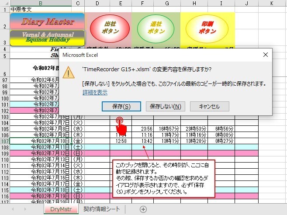Image resolution: width=287 pixels, height=215 pixels.
Task: Click time cell 23:56 in row 105
Action: point(142,129)
